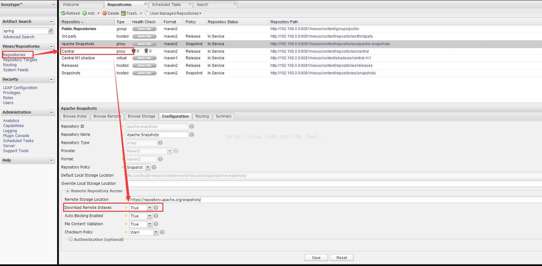The width and height of the screenshot is (542, 266).
Task: Collapse the Views/Repositories panel
Action: [51, 46]
